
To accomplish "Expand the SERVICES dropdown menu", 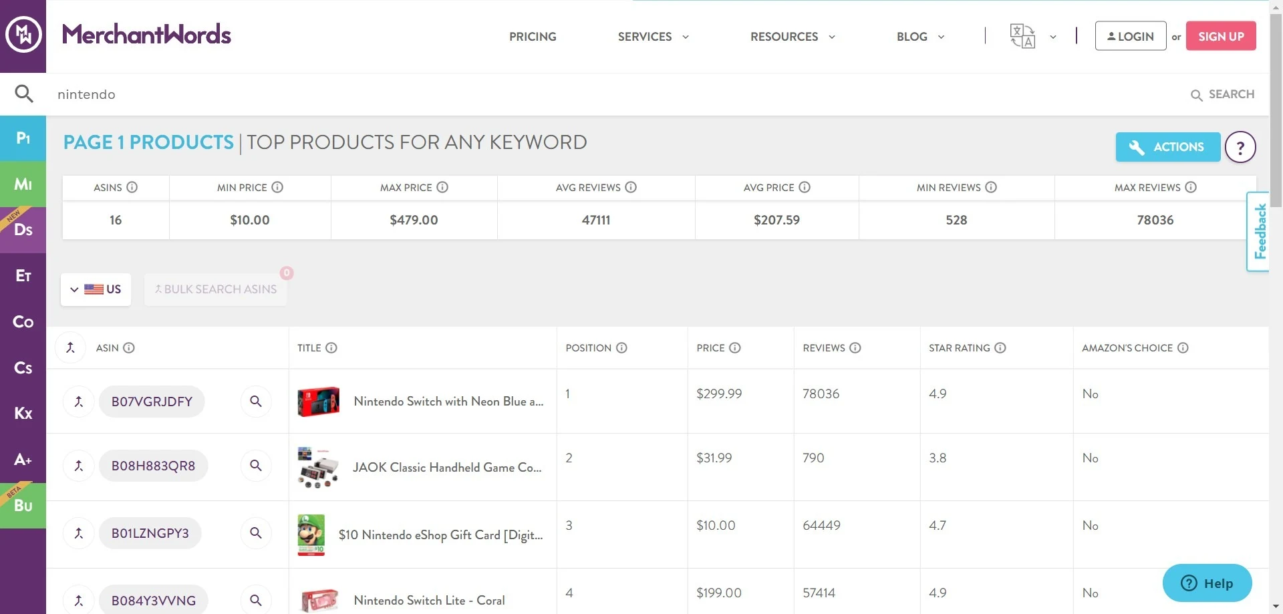I will click(x=653, y=37).
